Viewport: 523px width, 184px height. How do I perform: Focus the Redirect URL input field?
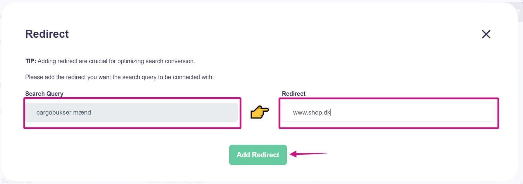coord(388,112)
